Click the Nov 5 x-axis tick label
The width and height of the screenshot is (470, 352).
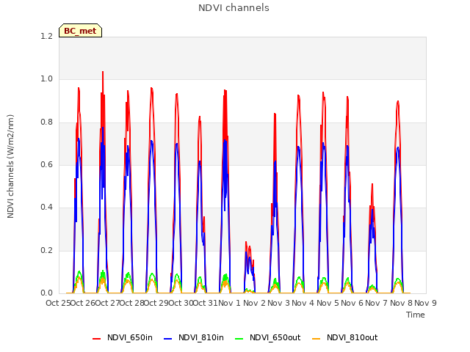(328, 303)
